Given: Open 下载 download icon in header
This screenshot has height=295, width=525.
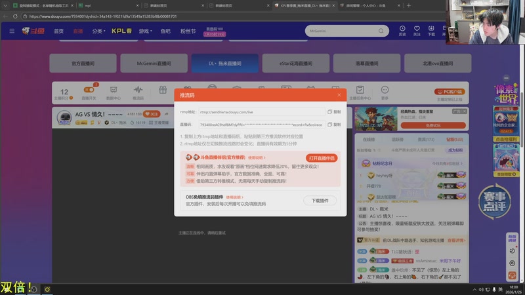Looking at the screenshot, I should [x=431, y=31].
